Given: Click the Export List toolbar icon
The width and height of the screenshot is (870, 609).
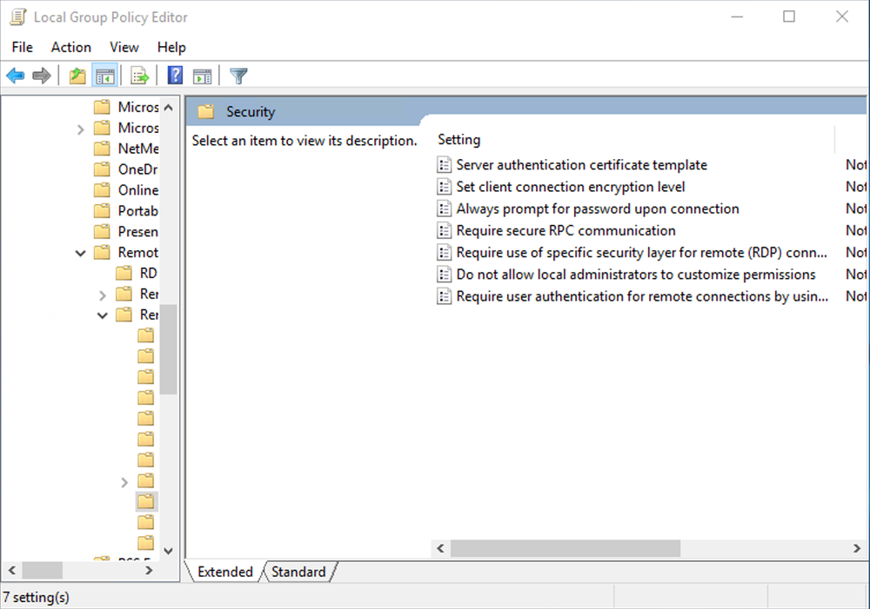Looking at the screenshot, I should click(x=139, y=75).
